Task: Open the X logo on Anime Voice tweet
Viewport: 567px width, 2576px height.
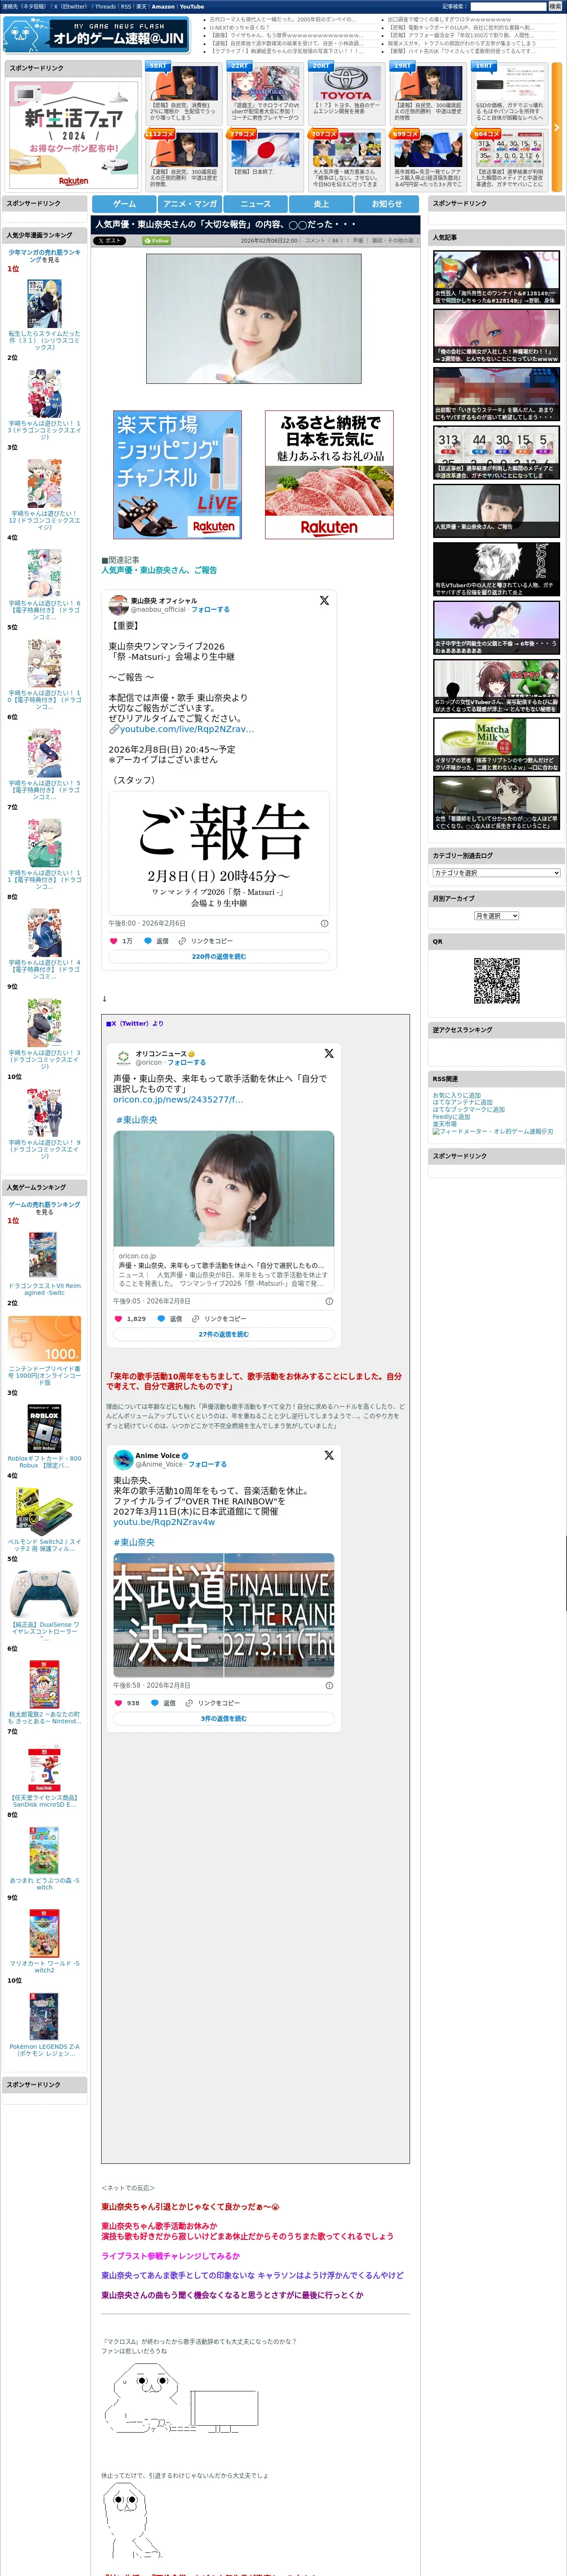Action: coord(329,1455)
